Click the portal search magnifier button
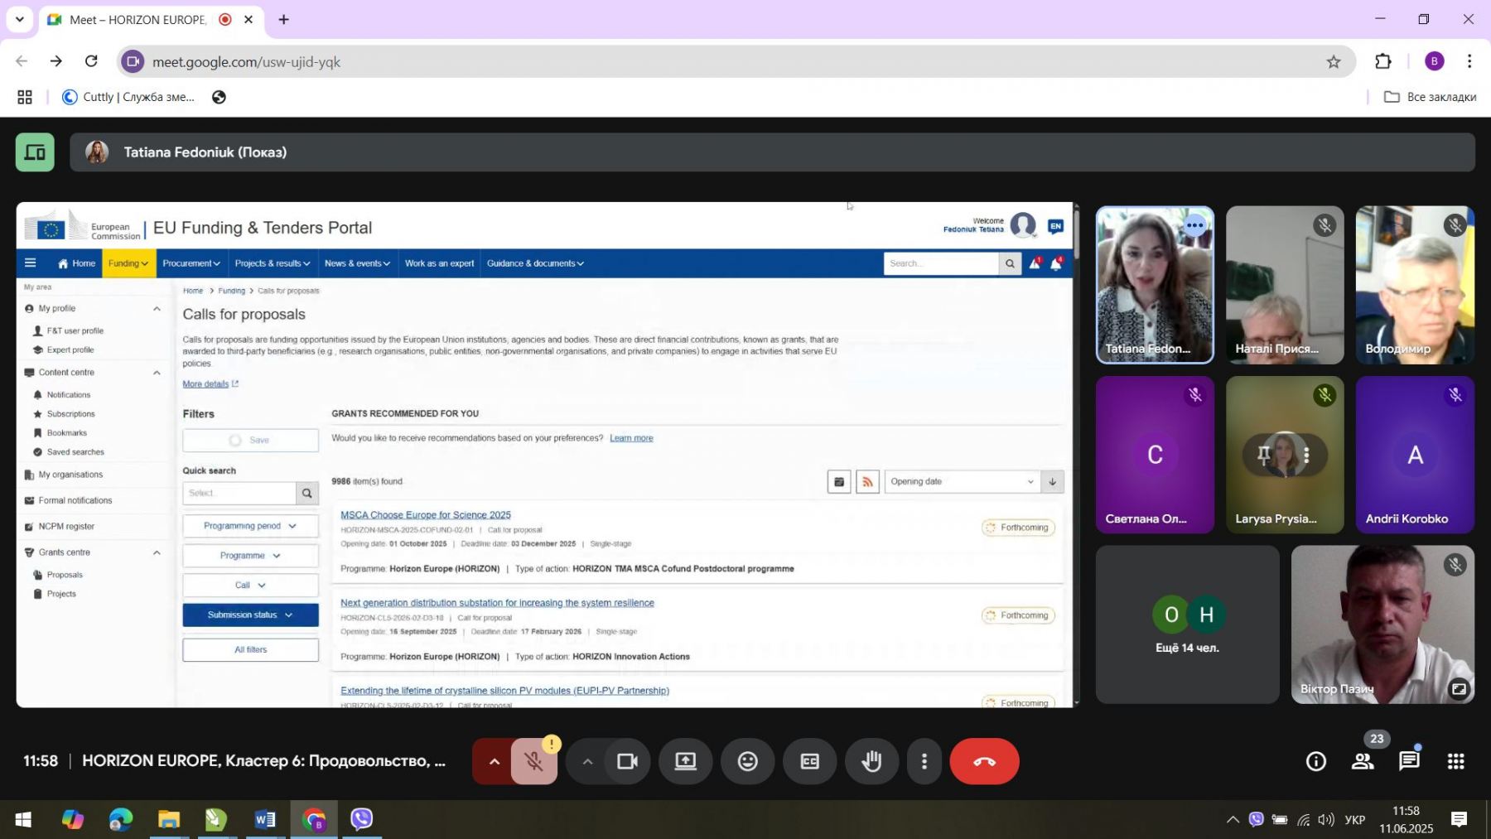Image resolution: width=1491 pixels, height=839 pixels. (1010, 263)
